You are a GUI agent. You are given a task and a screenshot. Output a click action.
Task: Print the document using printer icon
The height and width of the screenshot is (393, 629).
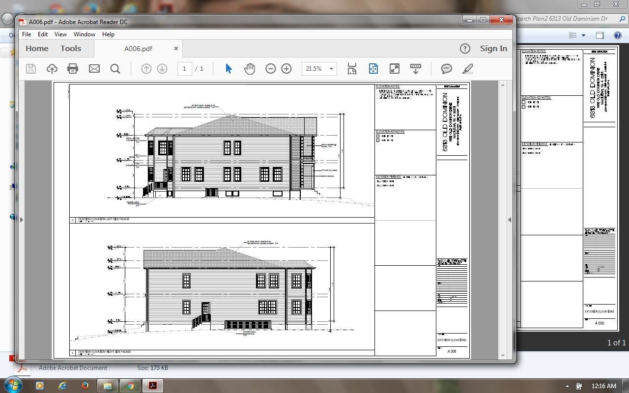coord(73,69)
